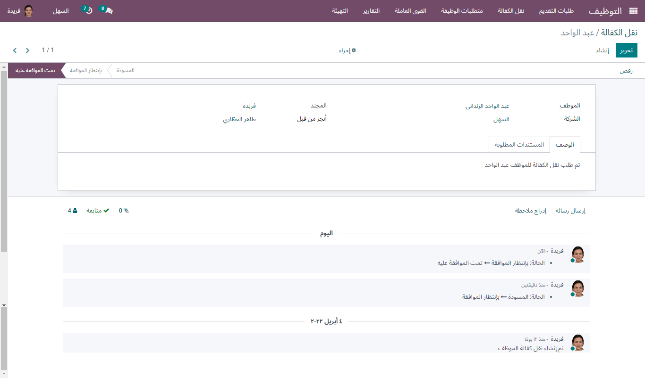This screenshot has height=378, width=645.
Task: Switch to the المستندات المطلوبة tab
Action: (519, 145)
